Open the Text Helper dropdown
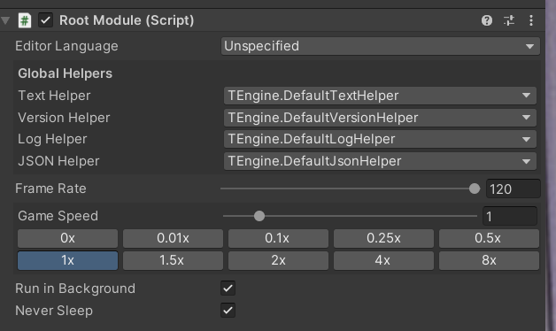The height and width of the screenshot is (331, 556). pyautogui.click(x=380, y=96)
